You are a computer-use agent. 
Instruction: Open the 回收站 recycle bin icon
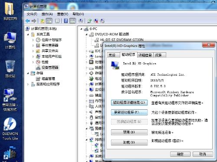point(10,69)
